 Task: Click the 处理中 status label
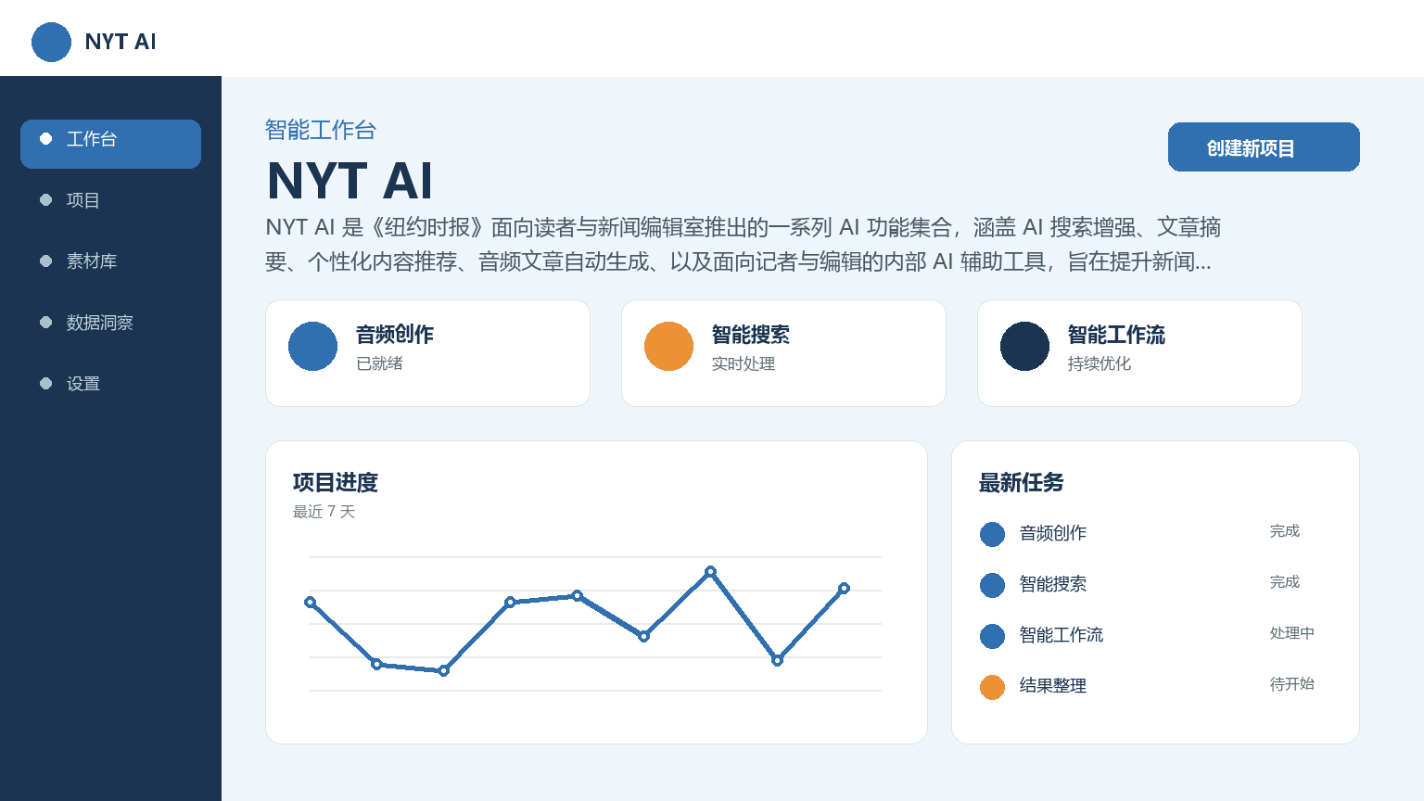tap(1292, 633)
